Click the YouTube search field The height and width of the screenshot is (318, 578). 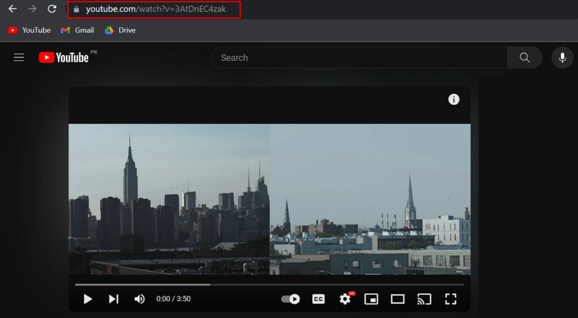(x=359, y=58)
